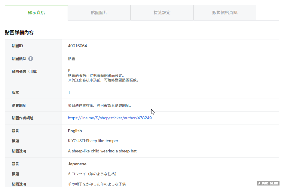Image resolution: width=281 pixels, height=187 pixels.
Task: Click the 貼圖張數（1組） row label
Action: click(25, 71)
